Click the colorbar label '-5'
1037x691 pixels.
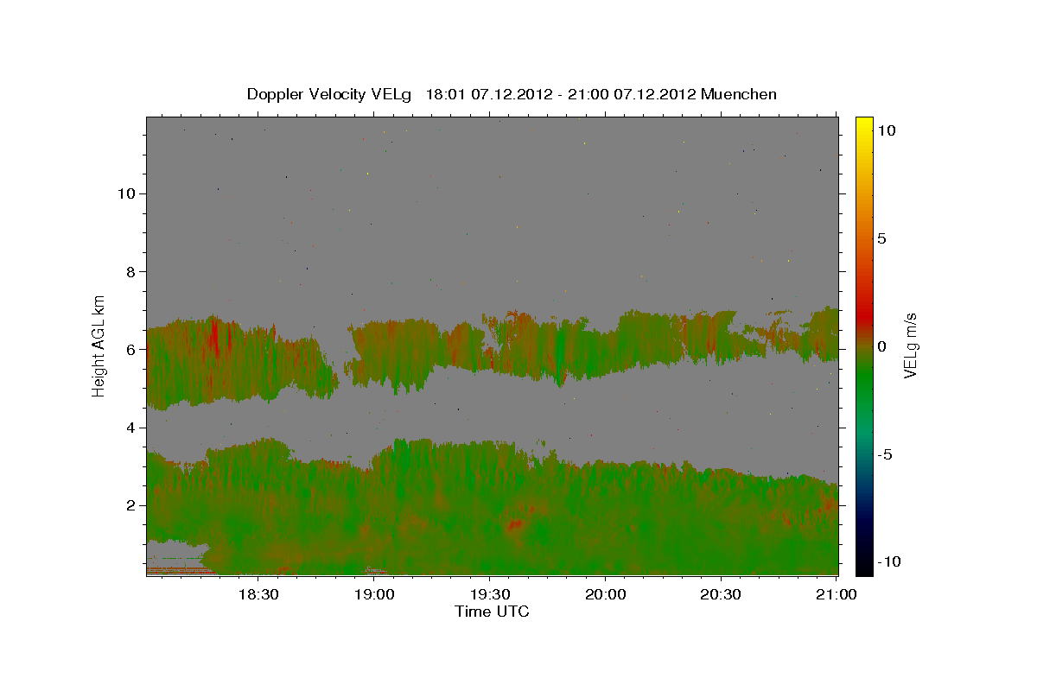[x=884, y=454]
